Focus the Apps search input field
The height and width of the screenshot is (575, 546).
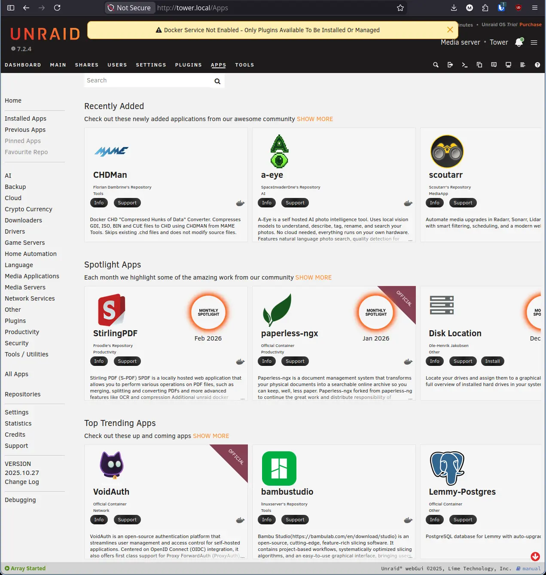(147, 80)
